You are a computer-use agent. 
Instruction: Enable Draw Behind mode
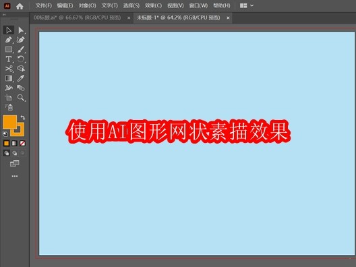pyautogui.click(x=15, y=153)
